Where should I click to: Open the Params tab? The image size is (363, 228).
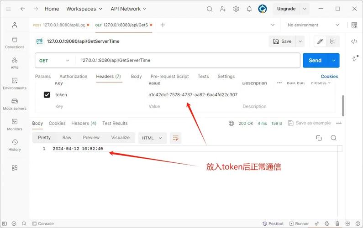pos(43,77)
